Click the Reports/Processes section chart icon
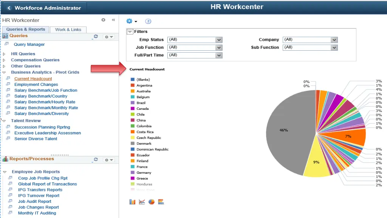The width and height of the screenshot is (387, 218). (x=5, y=159)
